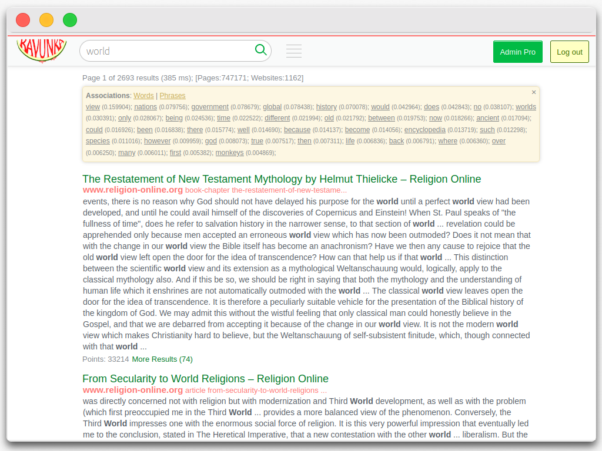Switch to the Phrases associations view
The image size is (602, 451).
[x=172, y=95]
